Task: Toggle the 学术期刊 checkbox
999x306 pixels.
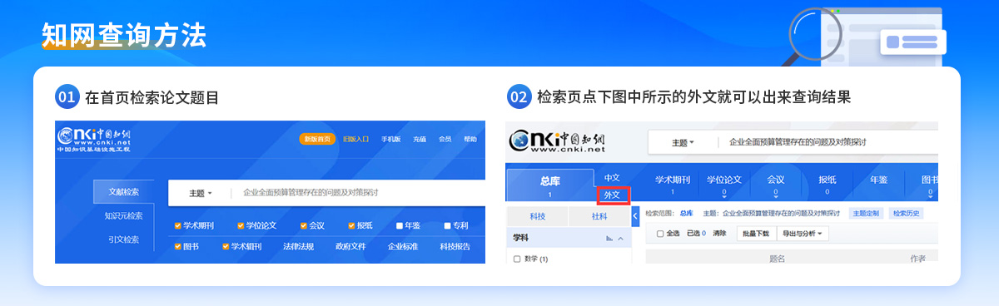Action: [x=178, y=225]
